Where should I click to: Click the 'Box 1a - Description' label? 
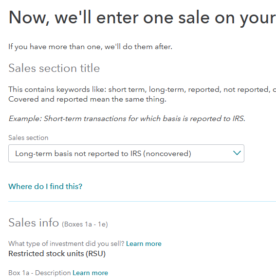(39, 273)
